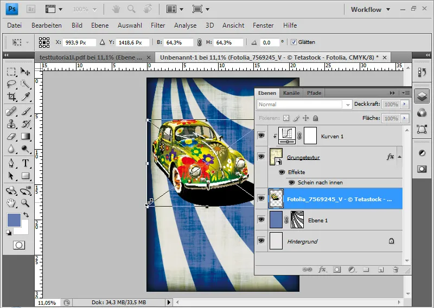Select the Hand tool in toolbox
The height and width of the screenshot is (308, 434).
(x=11, y=203)
